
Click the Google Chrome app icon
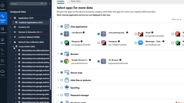pyautogui.click(x=66, y=61)
